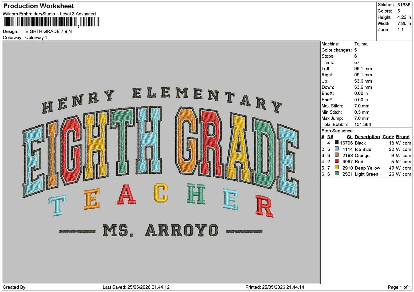Click the 'Stops:' label
414x292 pixels.
pos(328,56)
